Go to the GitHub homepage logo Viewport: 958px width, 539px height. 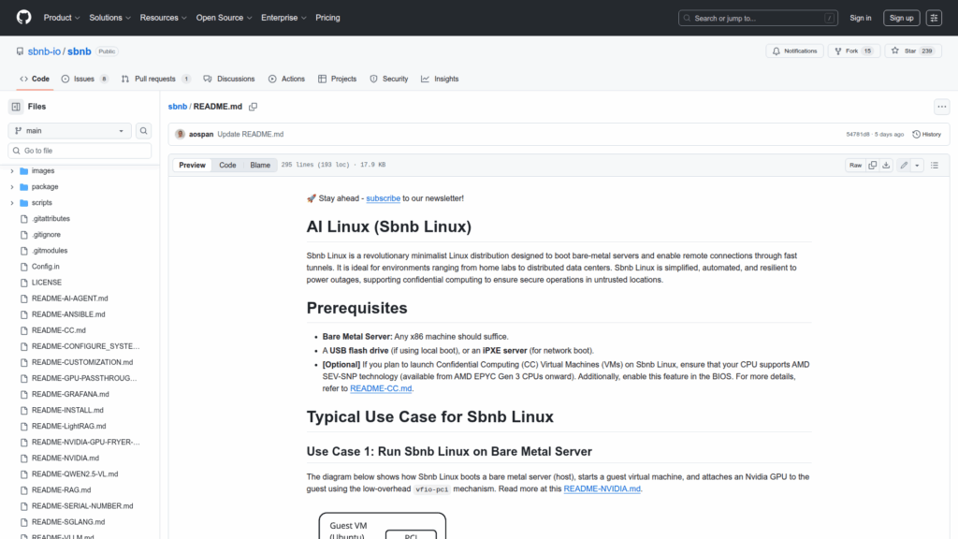click(x=23, y=17)
